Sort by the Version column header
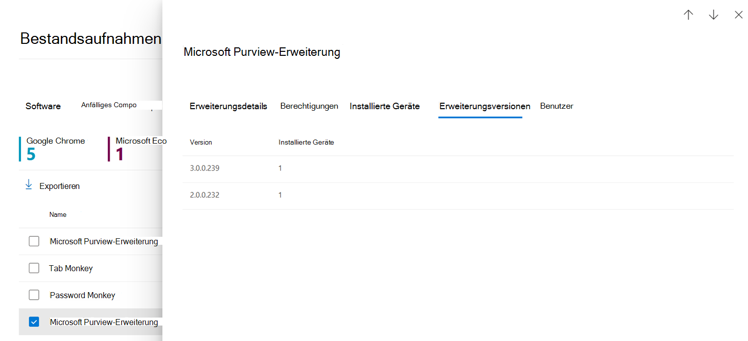The height and width of the screenshot is (341, 748). pyautogui.click(x=201, y=143)
